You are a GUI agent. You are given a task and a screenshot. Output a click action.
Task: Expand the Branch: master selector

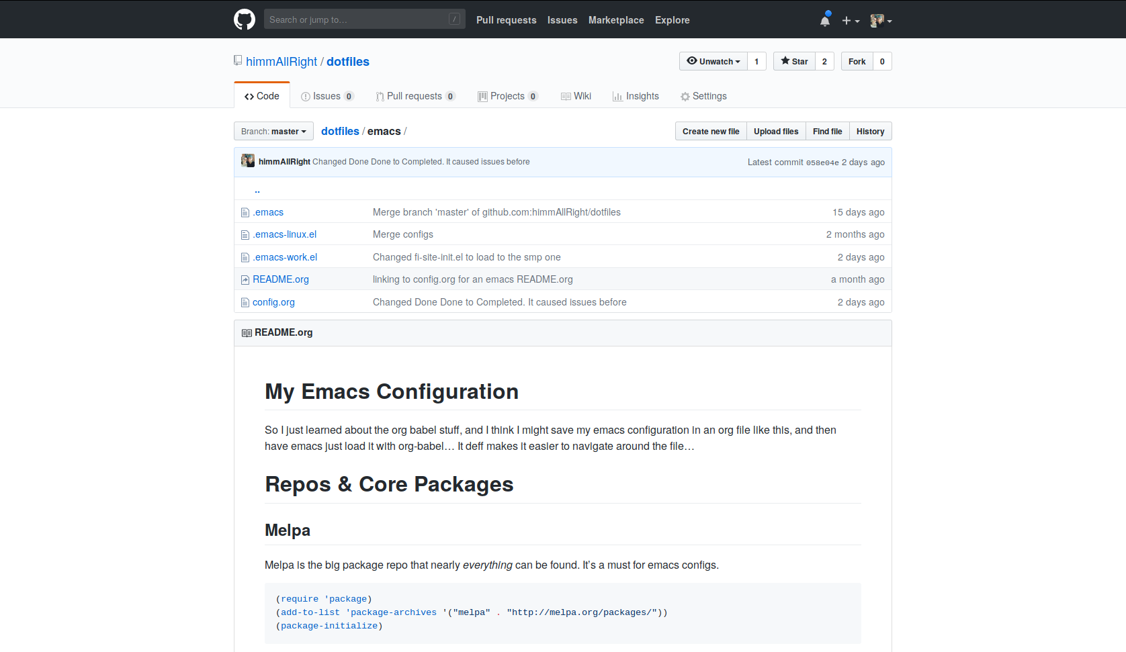(x=273, y=132)
